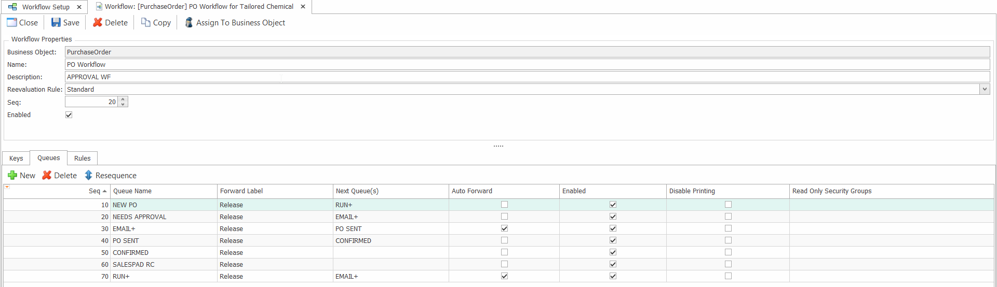This screenshot has width=997, height=287.
Task: Switch to the Rules tab
Action: coord(82,159)
